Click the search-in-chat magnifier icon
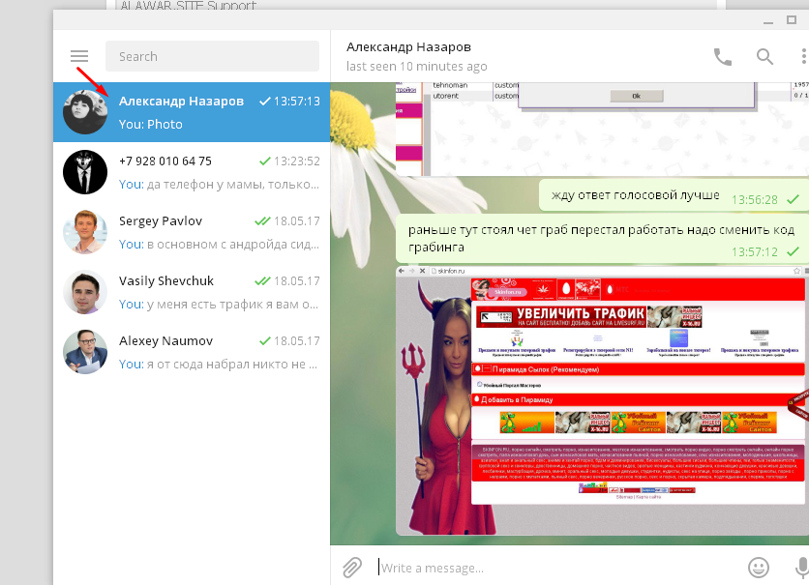This screenshot has height=585, width=809. tap(764, 56)
